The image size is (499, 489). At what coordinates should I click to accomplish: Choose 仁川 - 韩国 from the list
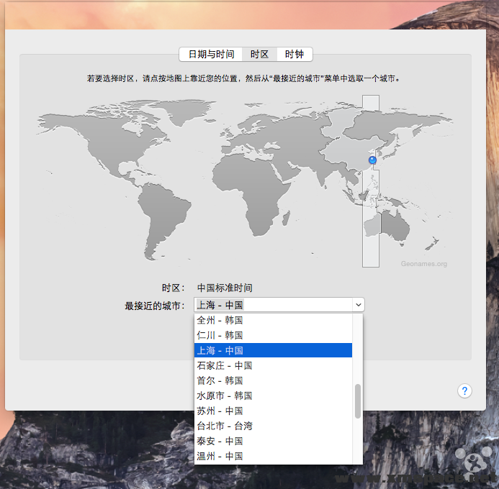(x=273, y=335)
